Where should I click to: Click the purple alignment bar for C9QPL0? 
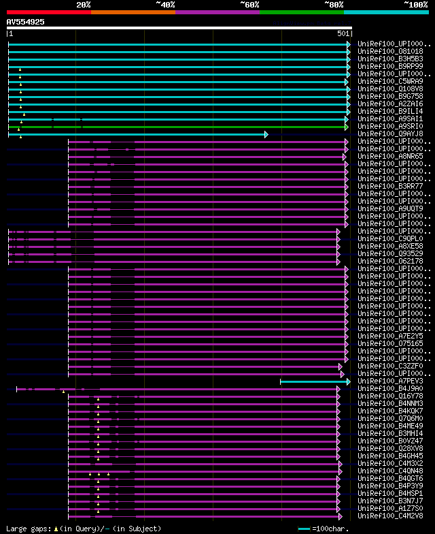(x=174, y=240)
